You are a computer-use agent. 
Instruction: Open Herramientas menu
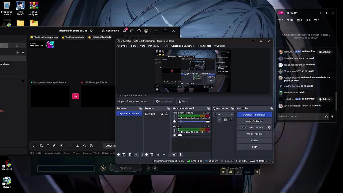coord(204,46)
